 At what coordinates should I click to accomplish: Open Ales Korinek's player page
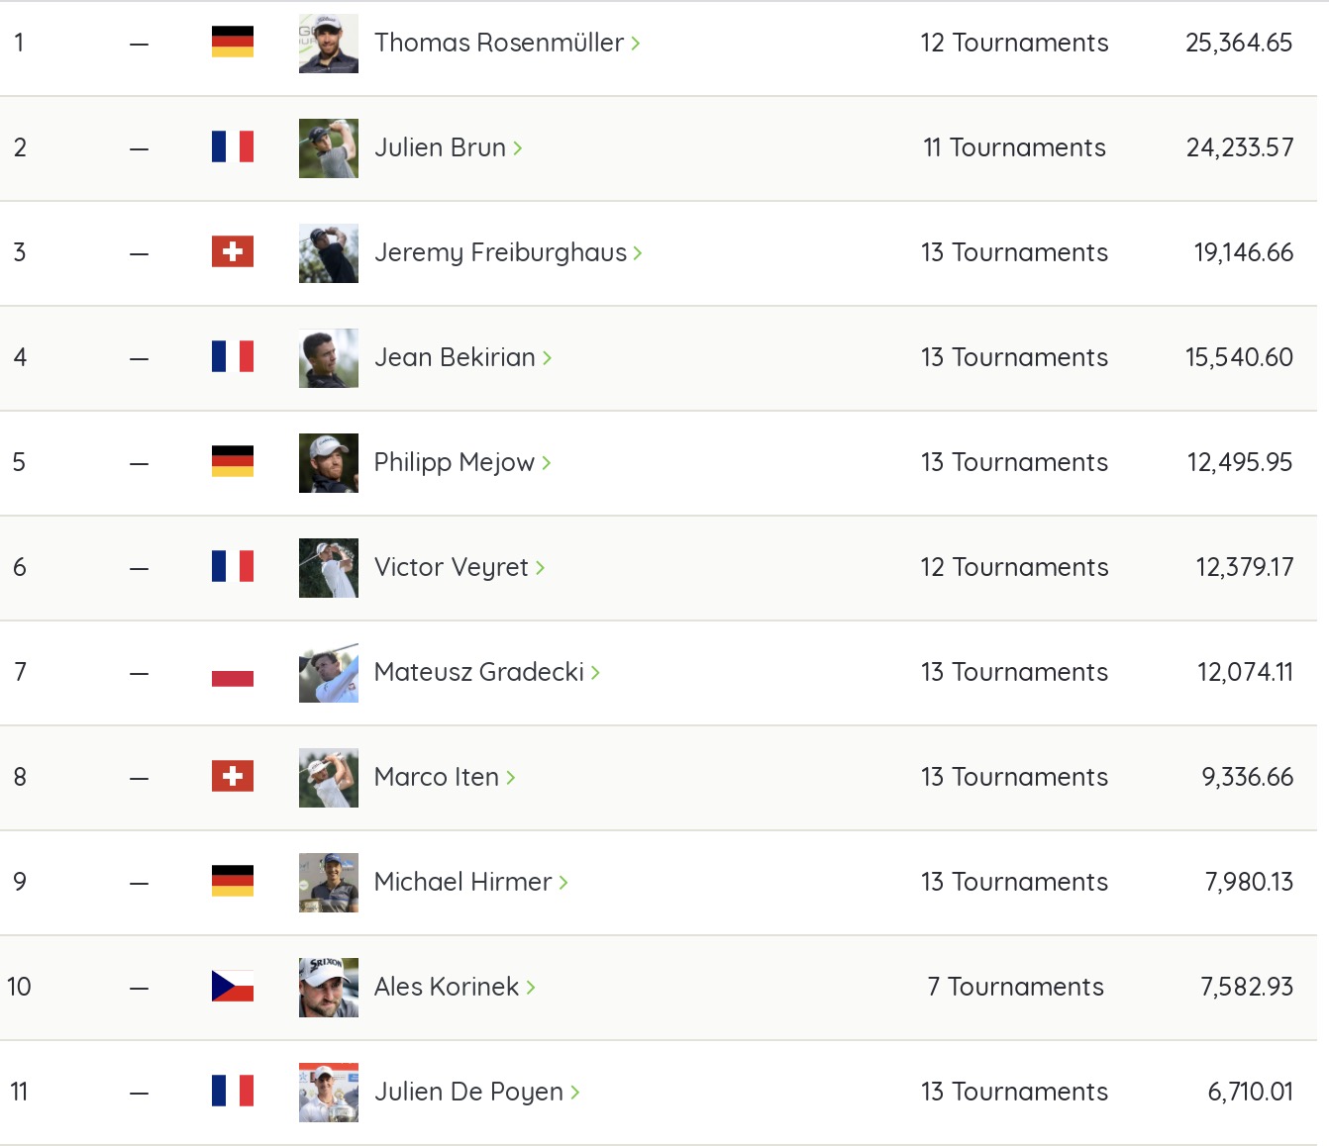click(455, 987)
